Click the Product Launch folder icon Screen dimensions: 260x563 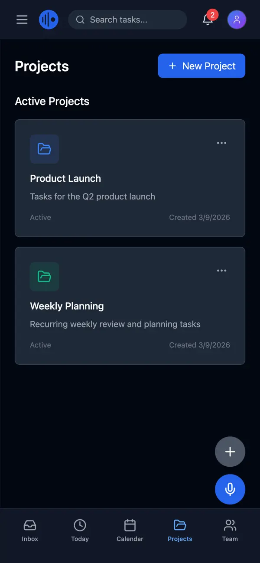[44, 149]
